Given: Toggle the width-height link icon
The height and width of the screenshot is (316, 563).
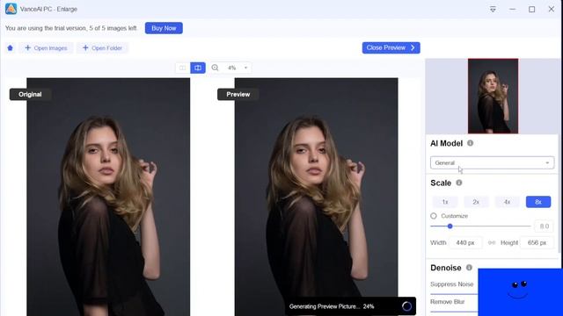Looking at the screenshot, I should [x=492, y=242].
